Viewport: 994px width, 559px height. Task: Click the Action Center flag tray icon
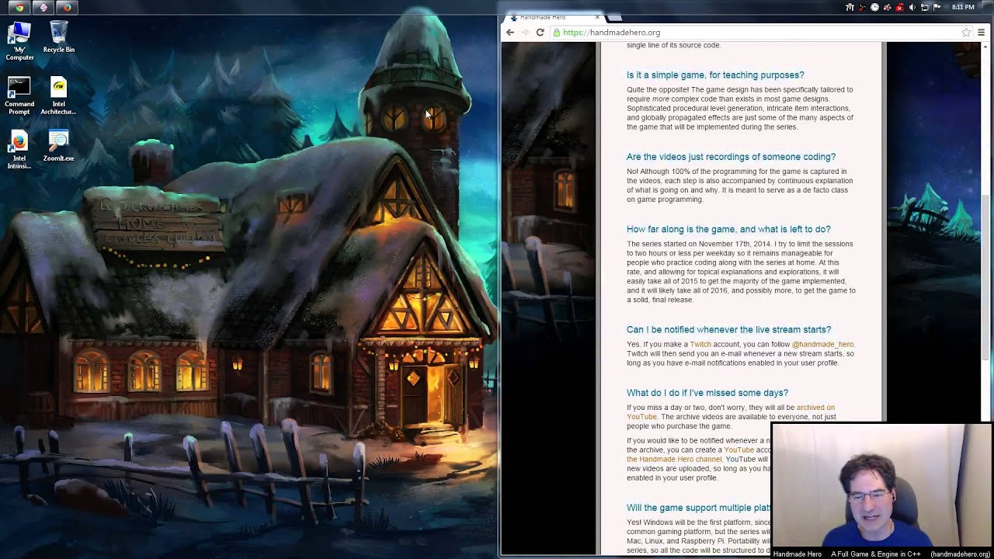(937, 7)
